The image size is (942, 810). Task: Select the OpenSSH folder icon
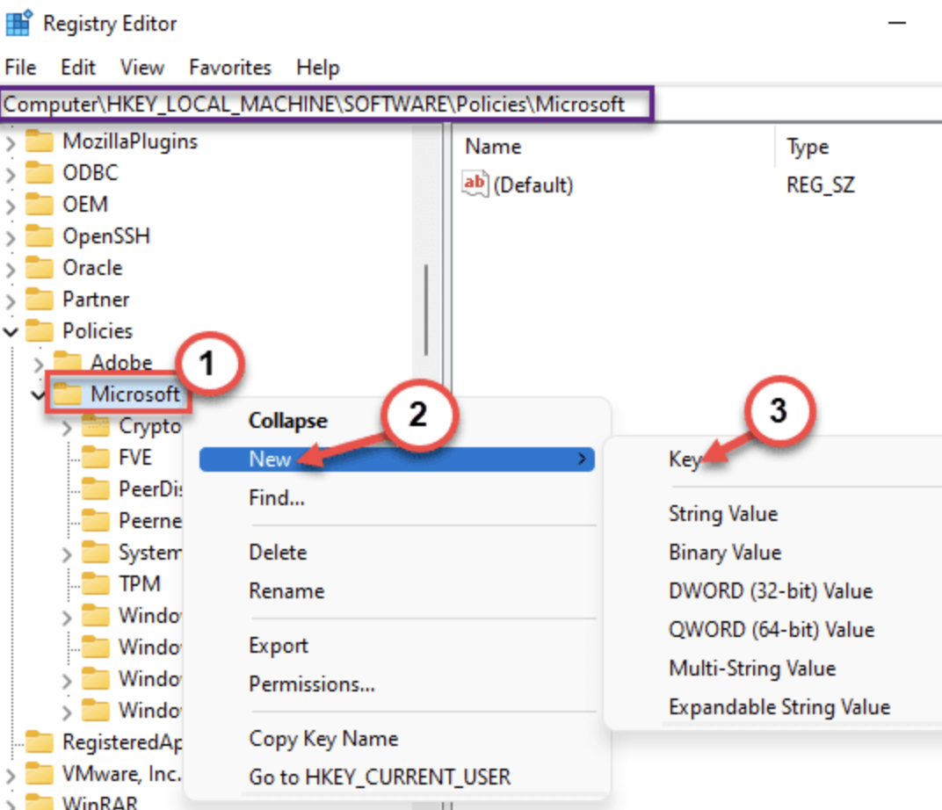pos(40,236)
